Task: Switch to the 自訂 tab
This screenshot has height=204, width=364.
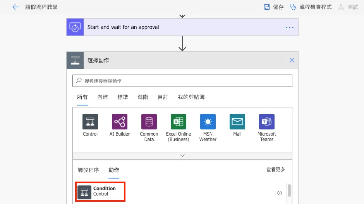Action: [163, 97]
